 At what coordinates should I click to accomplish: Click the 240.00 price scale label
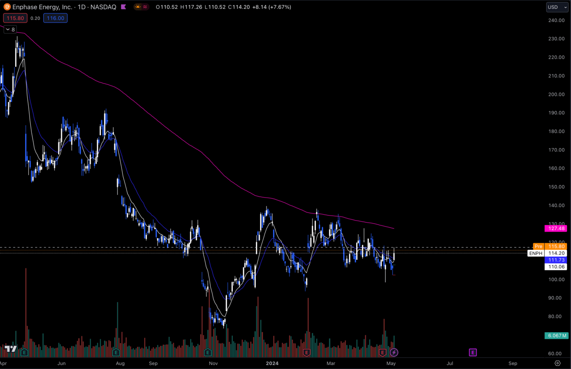556,20
